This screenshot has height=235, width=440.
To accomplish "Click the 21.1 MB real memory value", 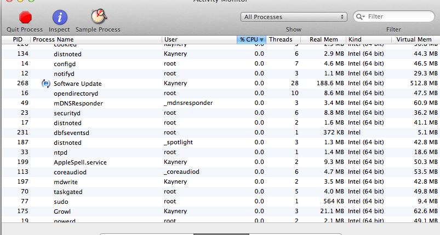I will click(332, 211).
